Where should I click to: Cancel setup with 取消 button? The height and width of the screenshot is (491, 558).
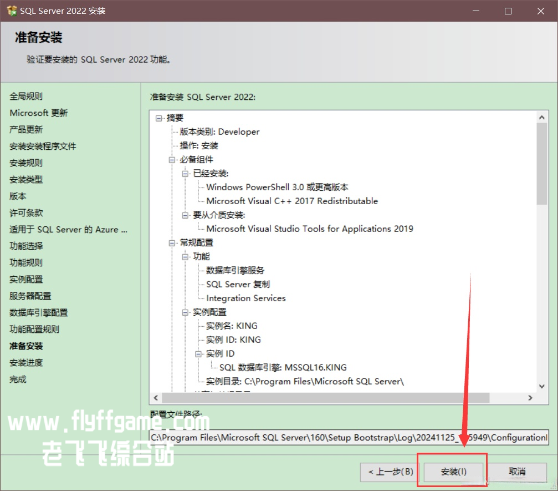point(517,472)
